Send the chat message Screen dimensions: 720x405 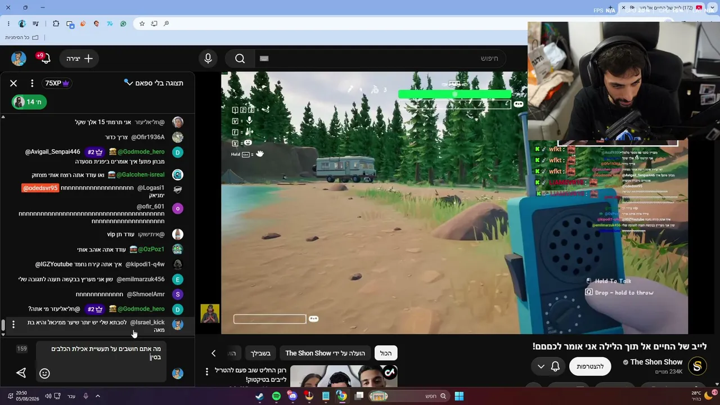coord(21,373)
